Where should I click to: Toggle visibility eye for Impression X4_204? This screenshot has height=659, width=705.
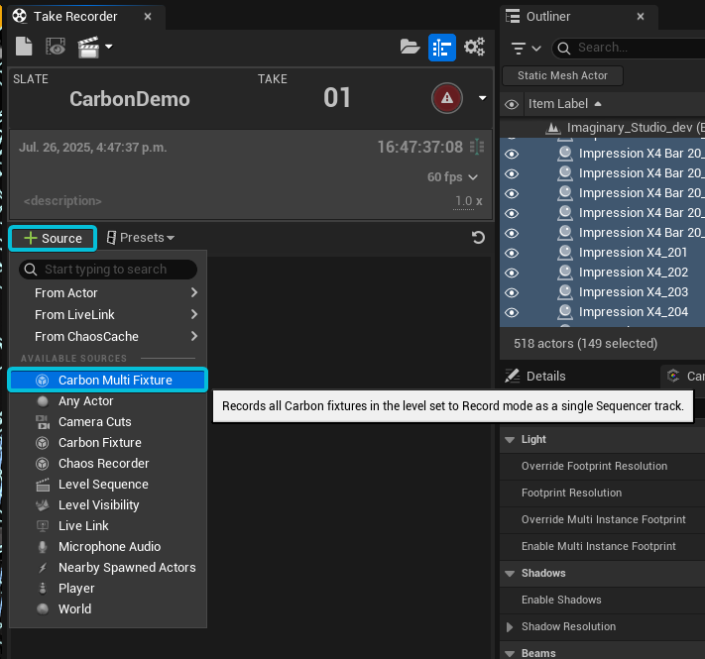click(x=512, y=312)
